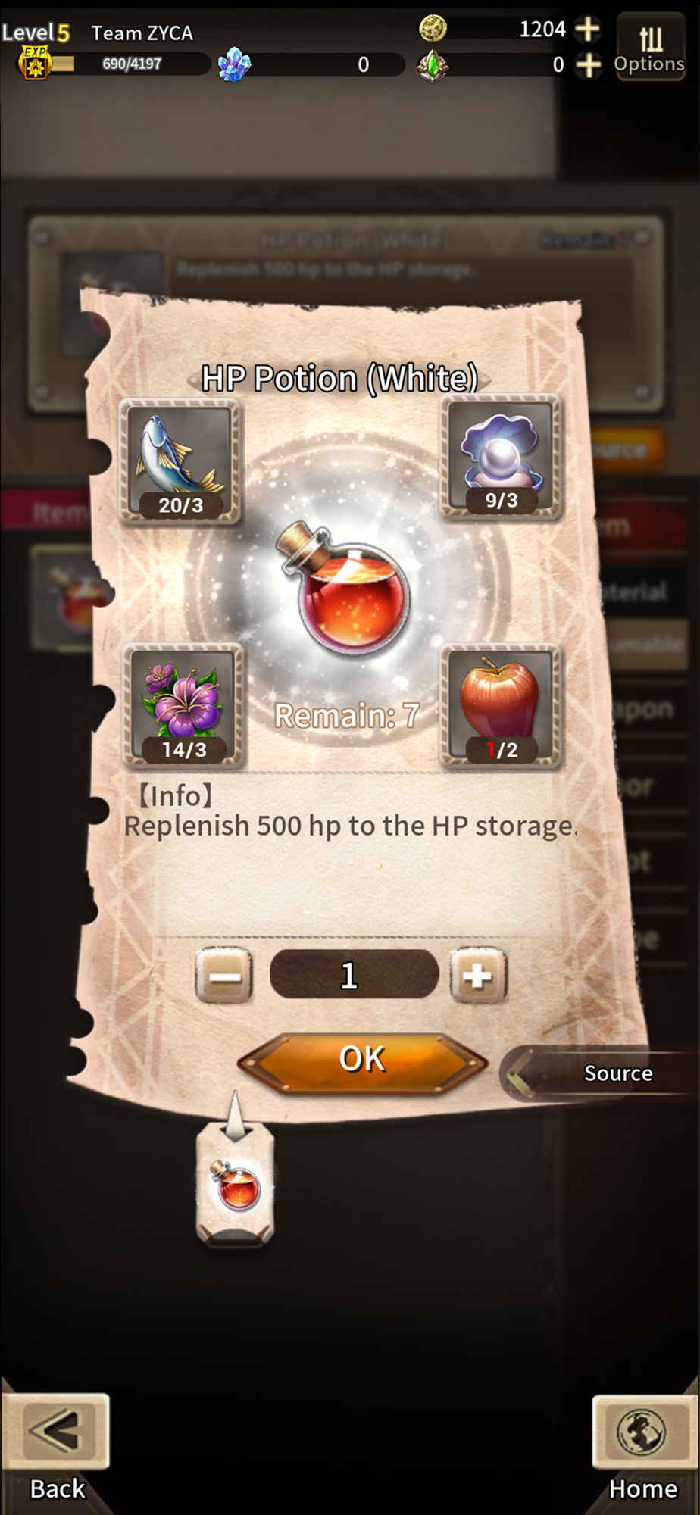Increase craft quantity with plus button
Screen dimensions: 700x1515
point(478,976)
